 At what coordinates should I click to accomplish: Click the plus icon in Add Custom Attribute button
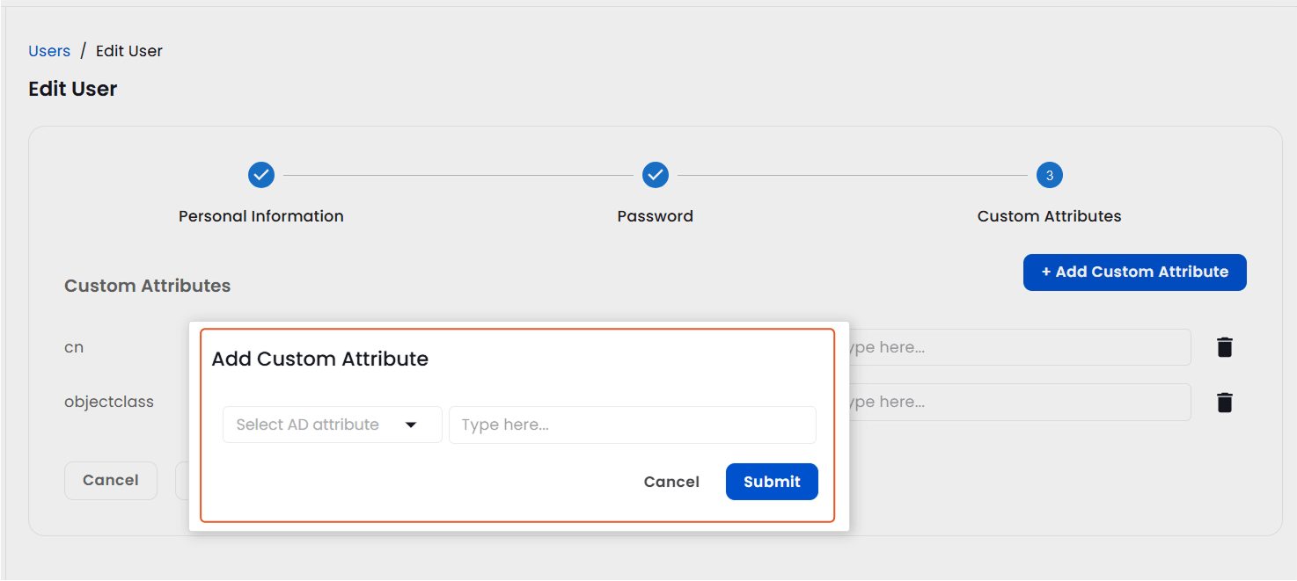tap(1044, 272)
